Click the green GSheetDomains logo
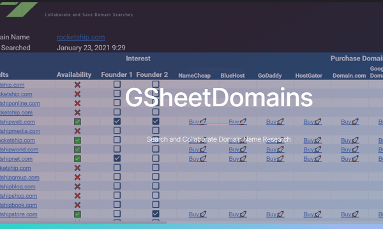383x229 pixels. pos(21,10)
